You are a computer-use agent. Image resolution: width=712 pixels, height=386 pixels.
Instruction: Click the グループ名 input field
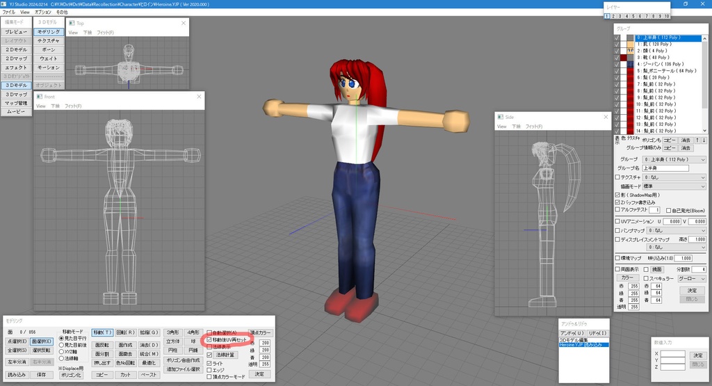pyautogui.click(x=665, y=168)
